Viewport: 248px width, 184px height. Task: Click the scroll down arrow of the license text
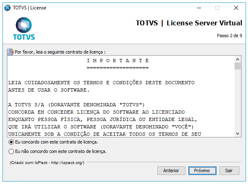point(237,134)
